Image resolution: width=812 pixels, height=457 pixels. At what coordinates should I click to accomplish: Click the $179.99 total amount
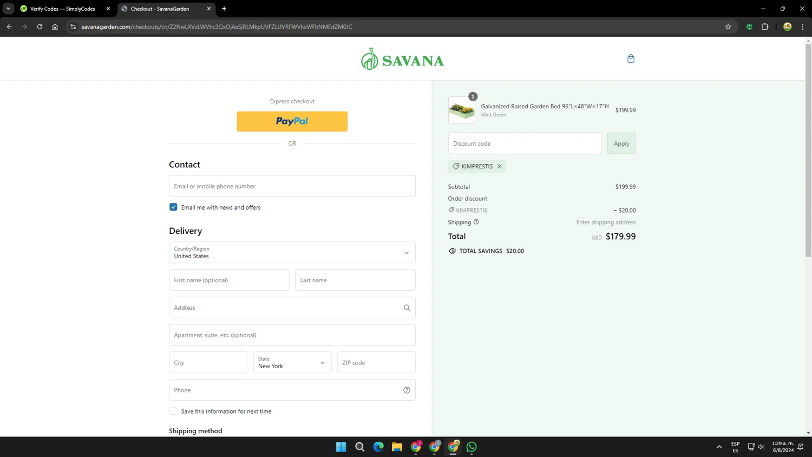coord(621,236)
